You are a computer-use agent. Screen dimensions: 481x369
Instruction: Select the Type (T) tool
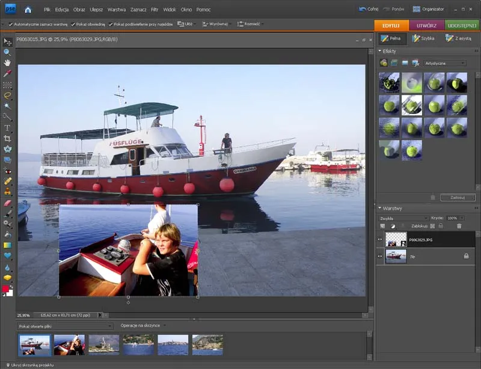7,128
